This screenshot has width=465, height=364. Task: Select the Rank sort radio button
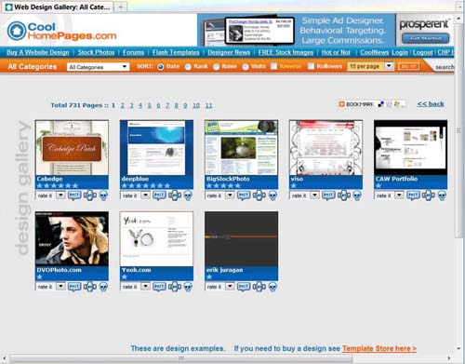[x=188, y=67]
